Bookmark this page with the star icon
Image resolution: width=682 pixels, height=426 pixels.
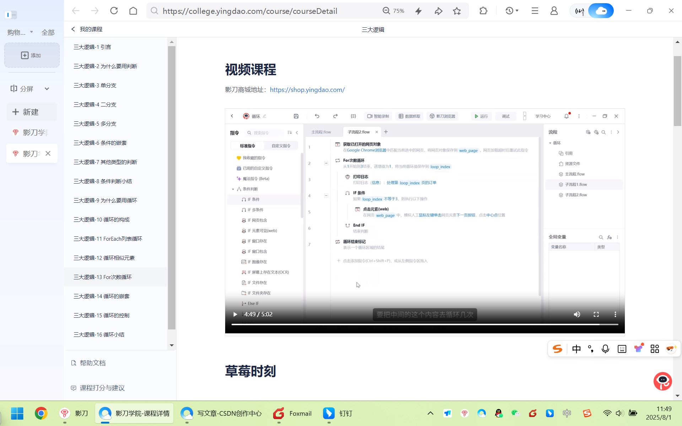(x=457, y=11)
